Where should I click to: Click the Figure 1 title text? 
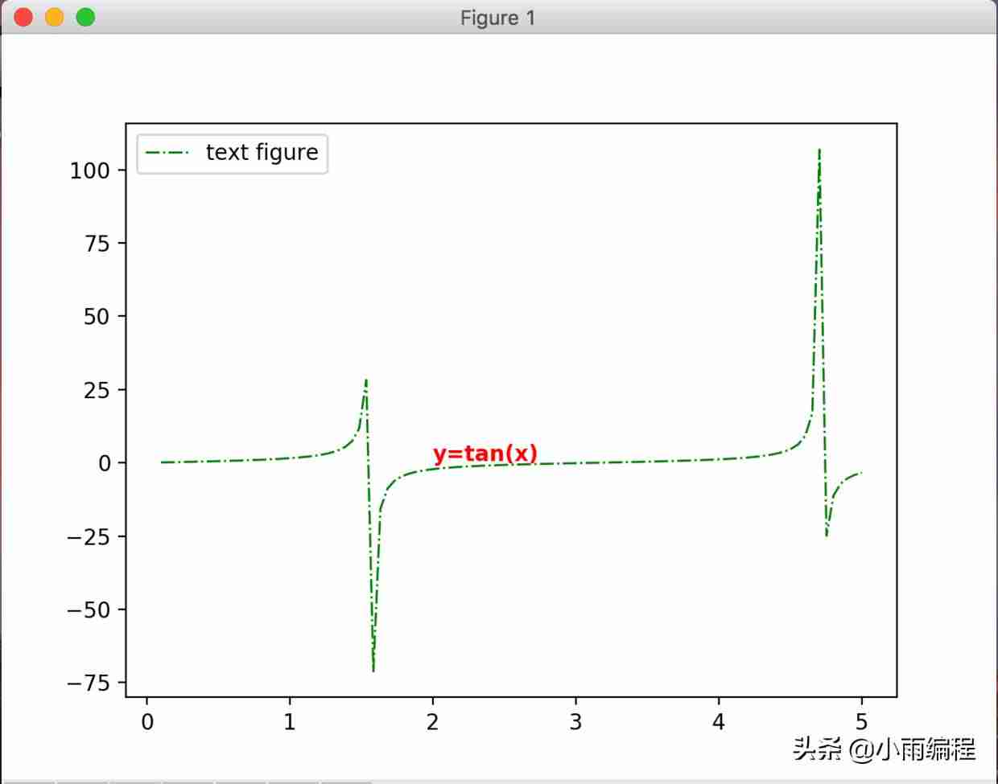[x=497, y=18]
